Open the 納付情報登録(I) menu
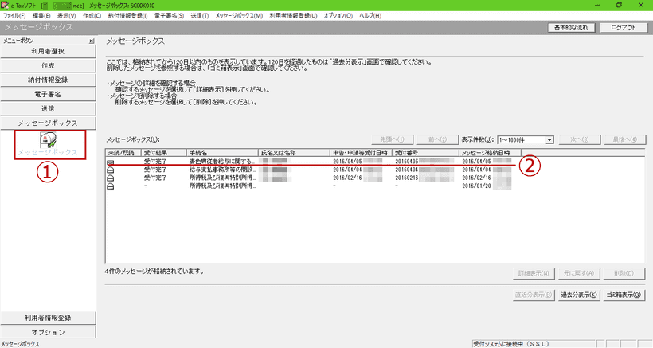Viewport: 653px width, 348px height. pos(127,15)
